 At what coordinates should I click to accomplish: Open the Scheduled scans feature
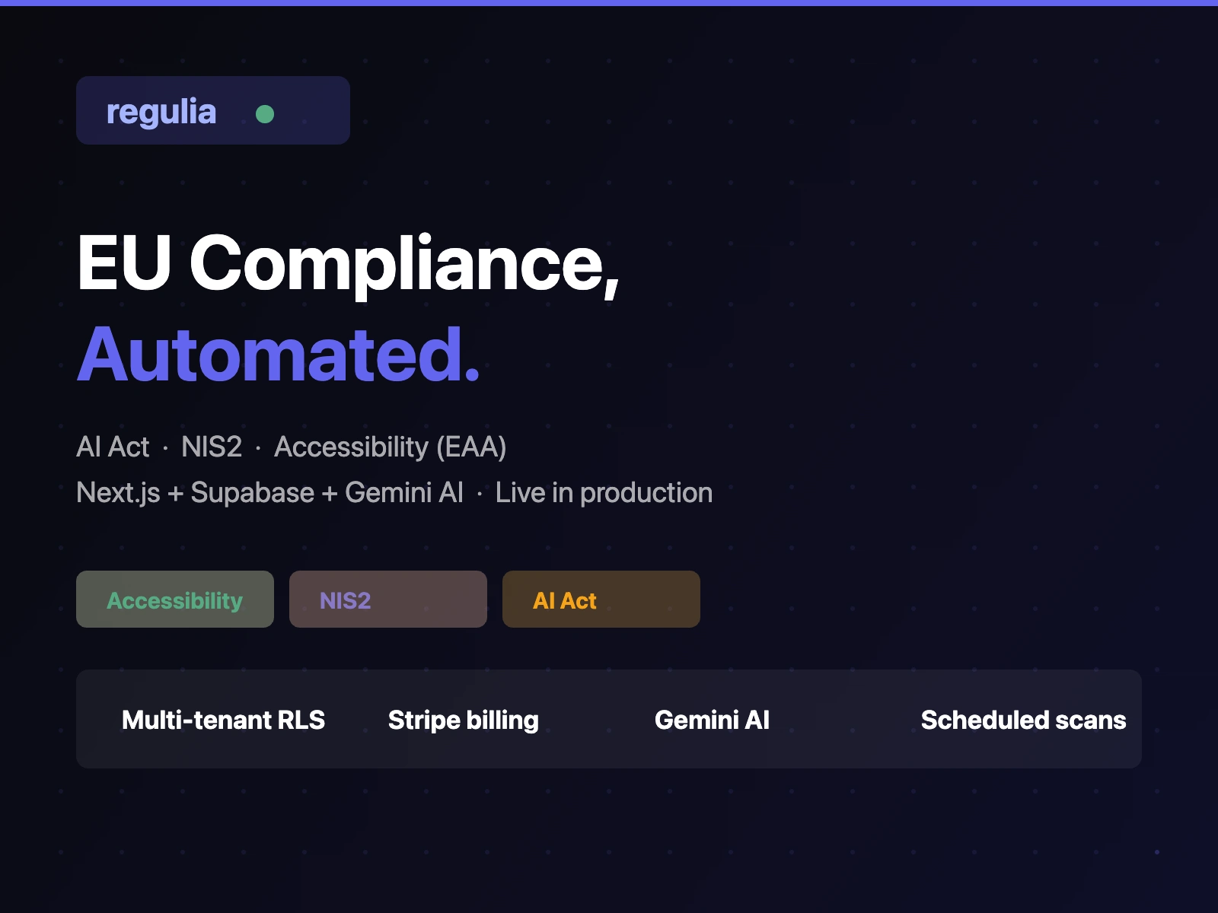pos(1023,720)
